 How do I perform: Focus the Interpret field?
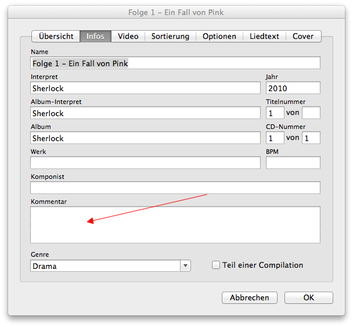click(x=145, y=88)
